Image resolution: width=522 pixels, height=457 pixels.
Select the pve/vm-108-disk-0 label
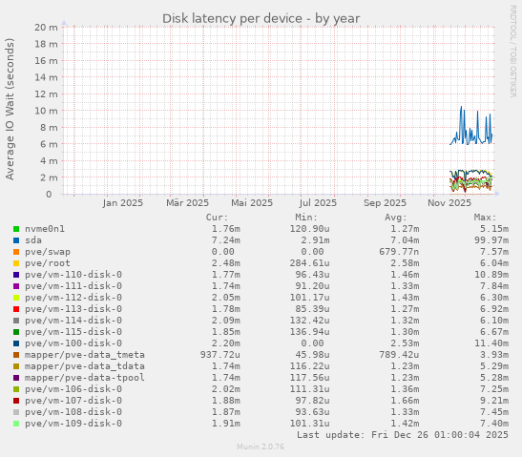pyautogui.click(x=73, y=412)
